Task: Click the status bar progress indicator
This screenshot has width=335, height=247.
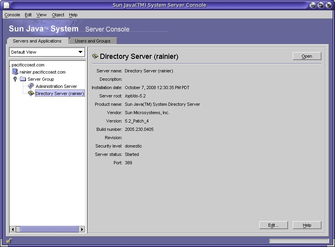Action: (299, 241)
